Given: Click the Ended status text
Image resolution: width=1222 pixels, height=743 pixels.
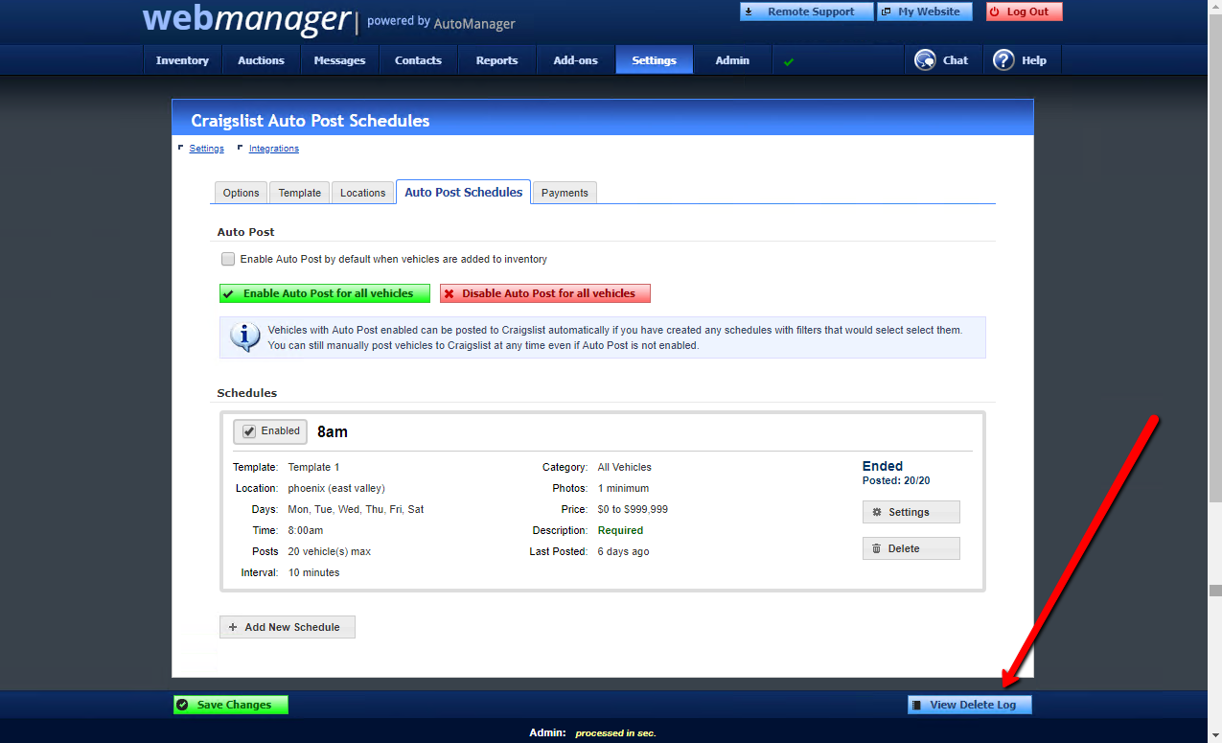Looking at the screenshot, I should (x=883, y=466).
